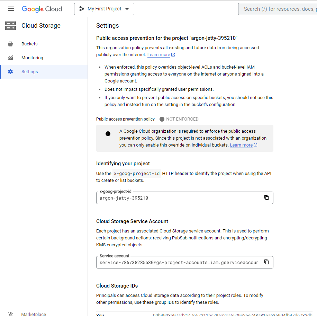Open the hamburger navigation menu
The height and width of the screenshot is (317, 317).
11,9
